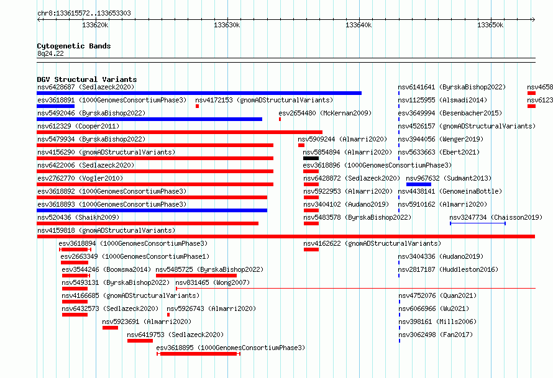Viewport: 553px width, 378px height.
Task: Open nsv4526157 (gnomADStructuralVariants) label
Action: click(467, 126)
